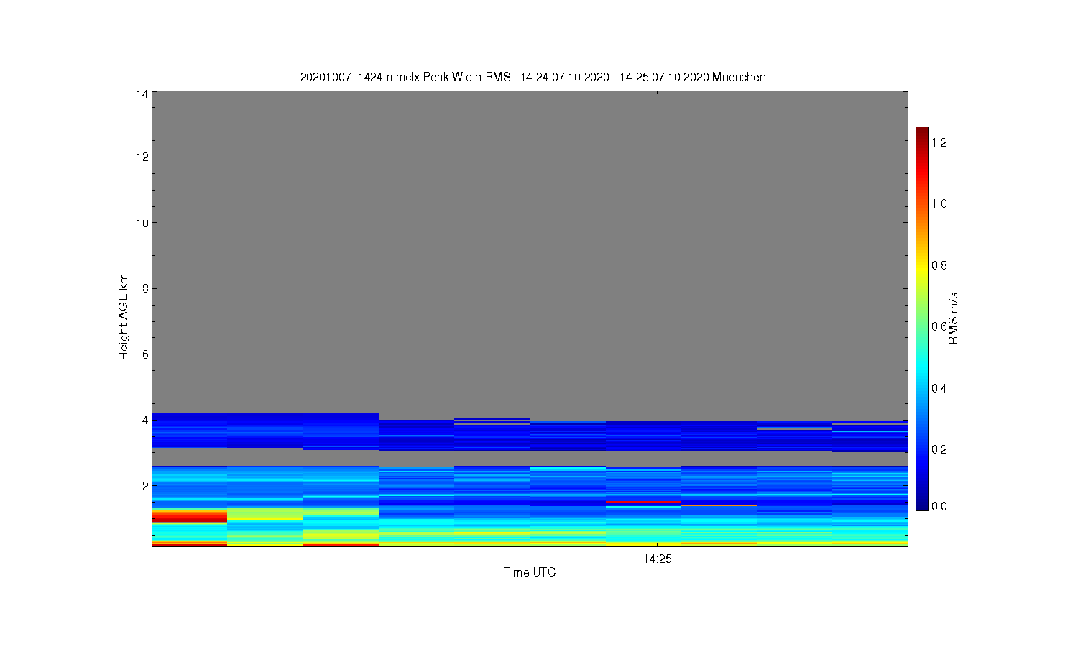The height and width of the screenshot is (647, 1078).
Task: Click the 6 km height tick label
Action: pos(144,354)
